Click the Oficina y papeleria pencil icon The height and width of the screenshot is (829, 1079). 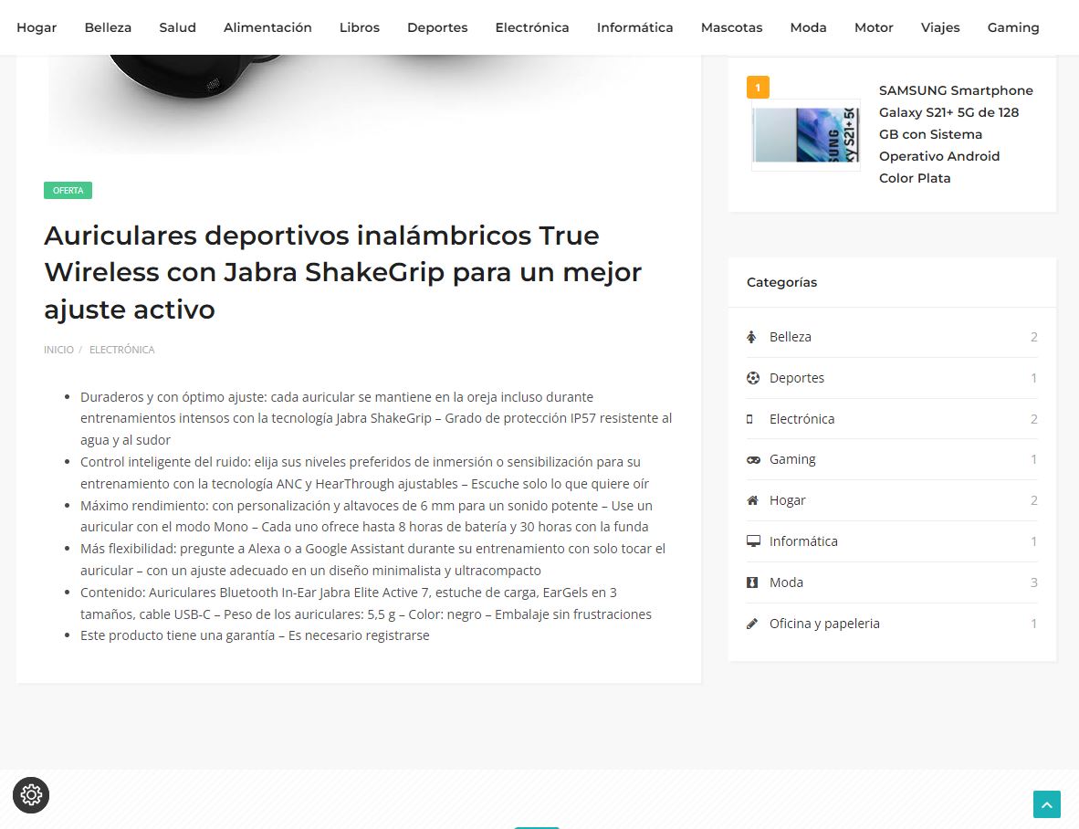coord(752,624)
